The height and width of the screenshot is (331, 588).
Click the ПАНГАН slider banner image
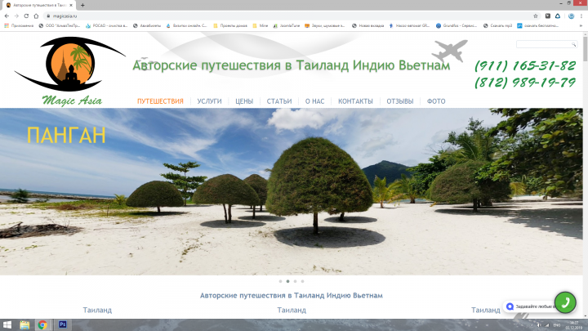click(x=292, y=192)
